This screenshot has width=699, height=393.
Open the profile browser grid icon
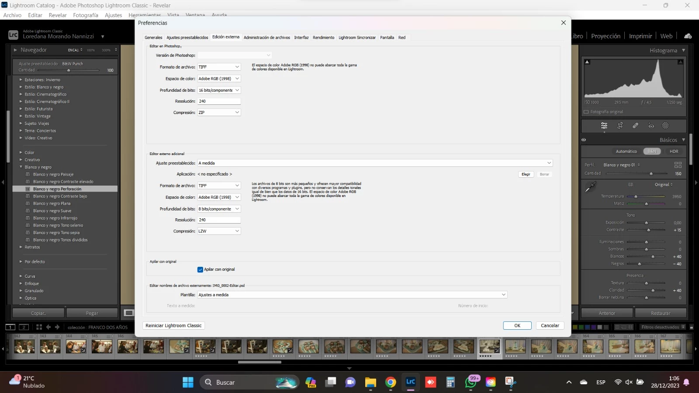coord(678,165)
